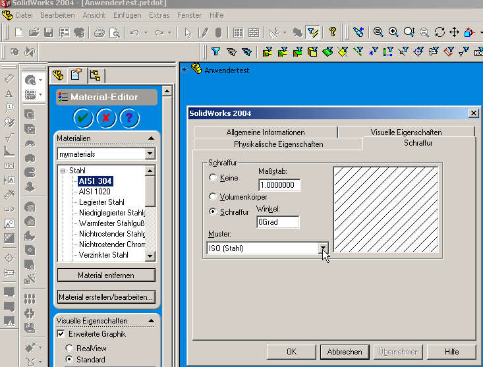Click the Material entfernen button
Image resolution: width=483 pixels, height=367 pixels.
pyautogui.click(x=106, y=275)
